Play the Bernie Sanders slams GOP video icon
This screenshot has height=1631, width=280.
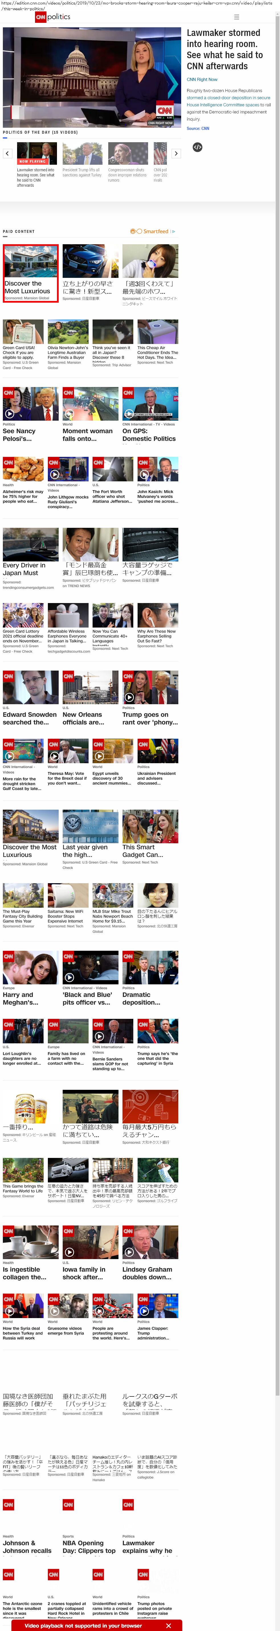point(99,1037)
